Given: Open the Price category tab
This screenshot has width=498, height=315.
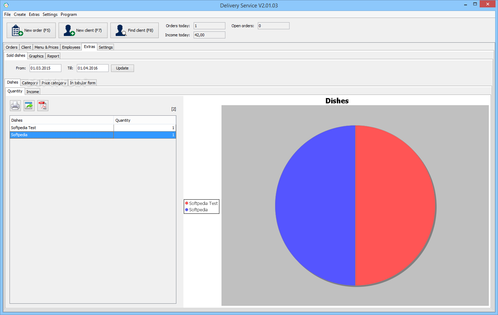Looking at the screenshot, I should tap(54, 83).
